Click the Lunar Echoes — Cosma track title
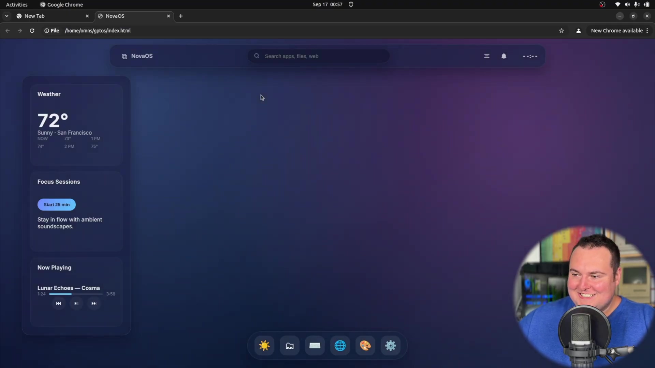 point(69,288)
